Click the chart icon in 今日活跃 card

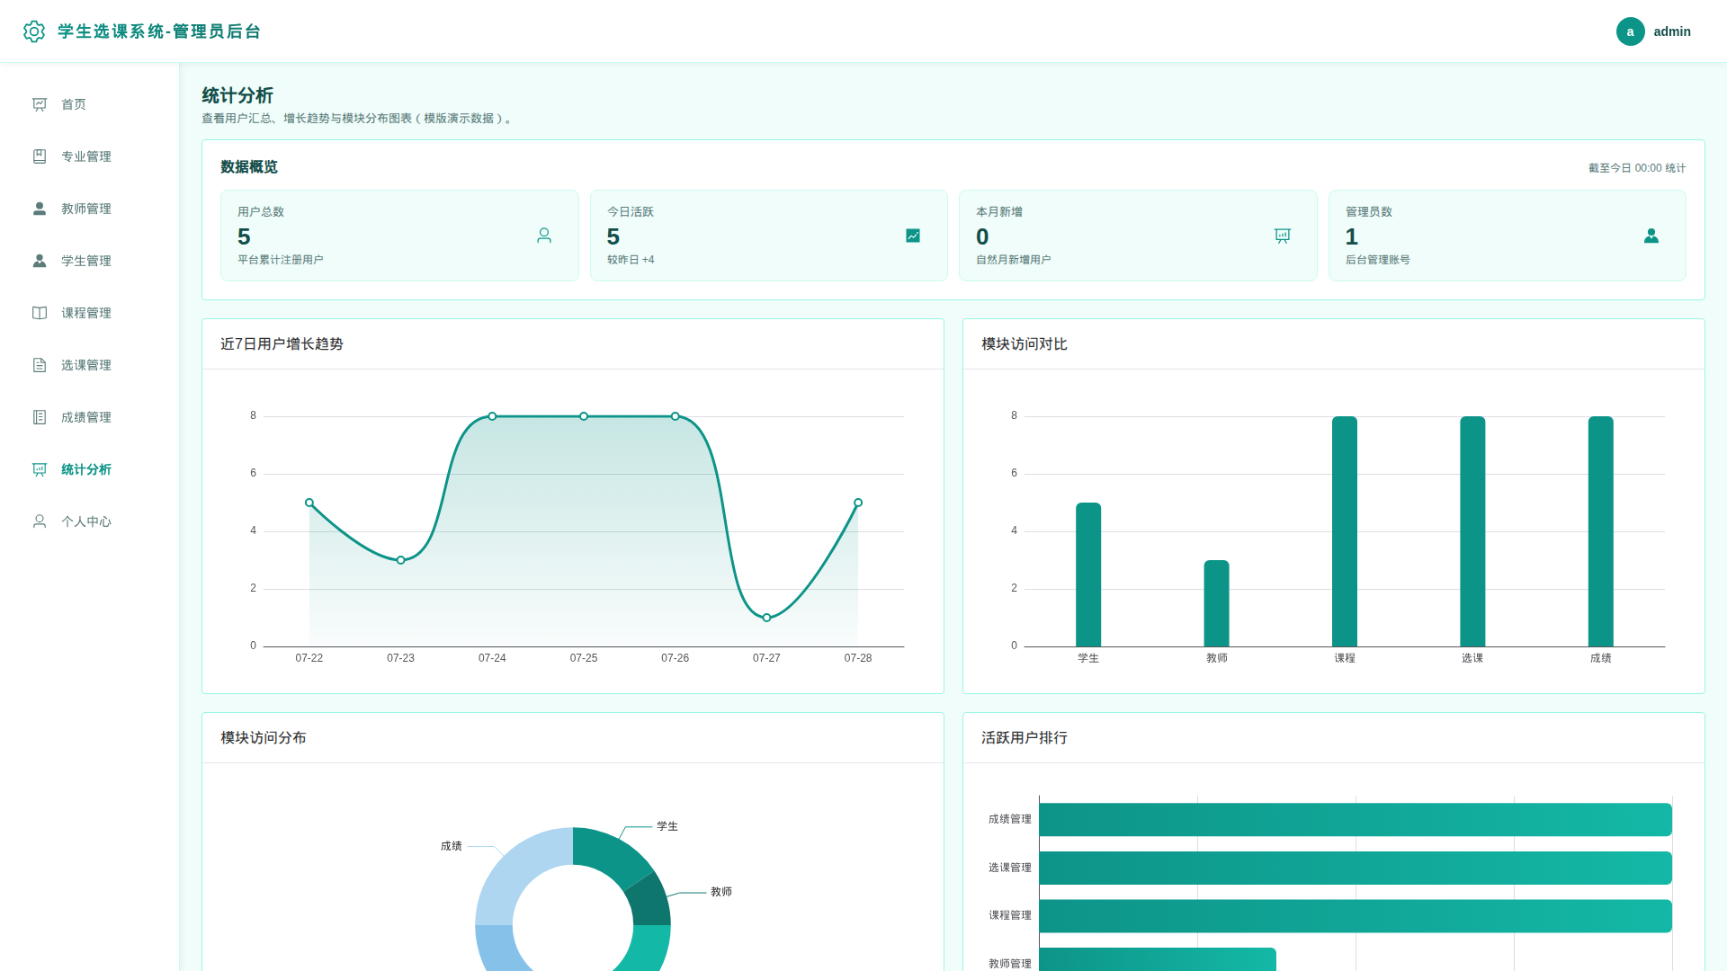pos(913,236)
